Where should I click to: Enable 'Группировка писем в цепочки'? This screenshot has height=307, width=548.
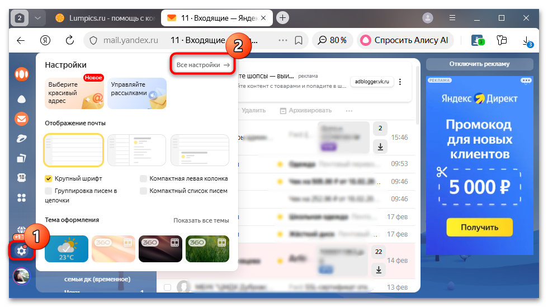pyautogui.click(x=48, y=191)
